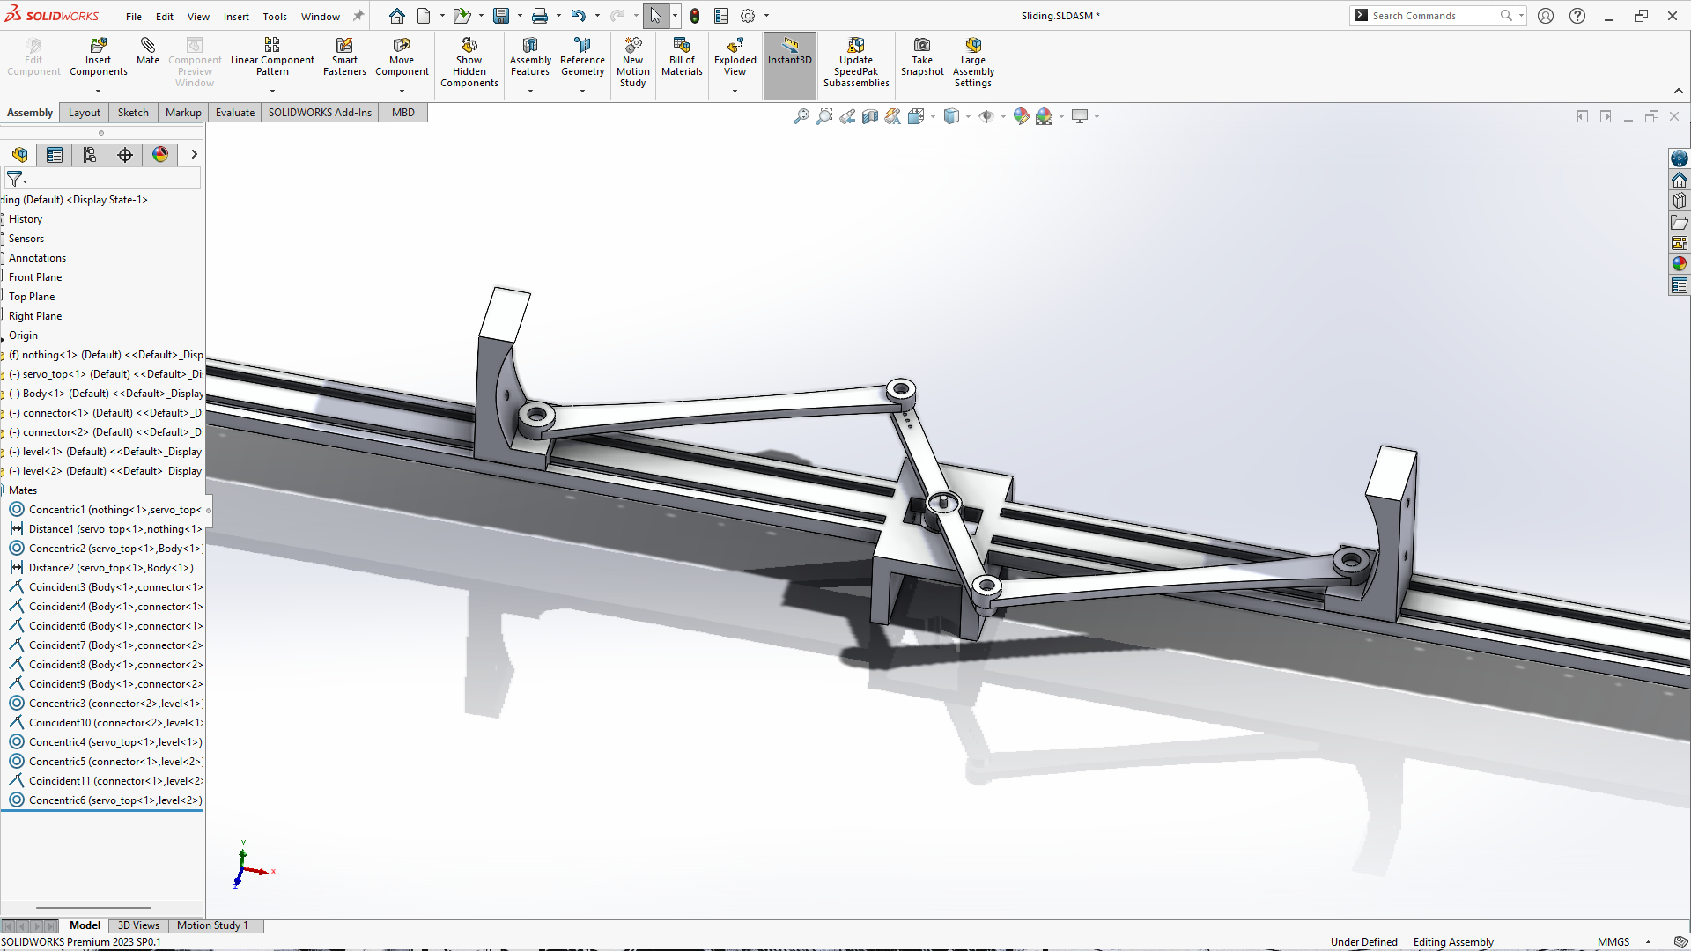Viewport: 1691px width, 951px height.
Task: Open the Tools menu
Action: click(x=275, y=17)
